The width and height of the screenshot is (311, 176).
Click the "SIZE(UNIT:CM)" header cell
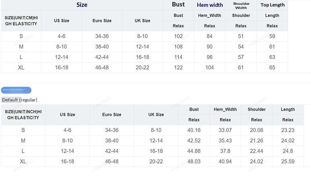[x=21, y=21]
